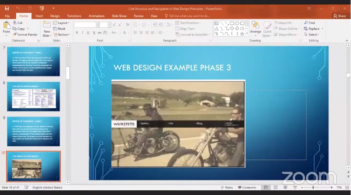Open the Select dropdown in Editing

311,35
